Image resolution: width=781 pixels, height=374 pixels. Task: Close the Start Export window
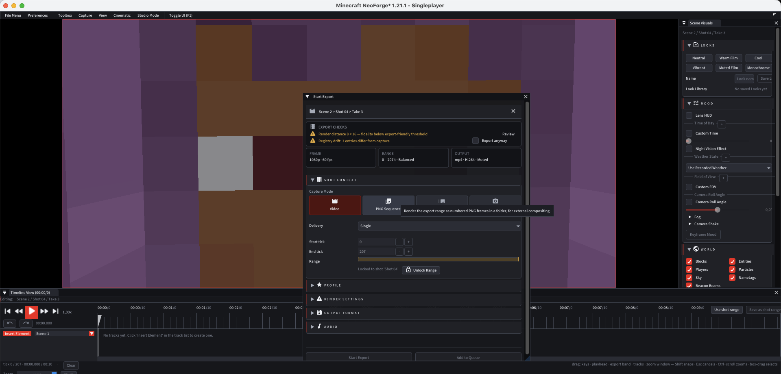click(x=526, y=97)
